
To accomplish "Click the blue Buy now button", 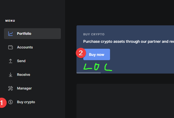I will [x=97, y=54].
